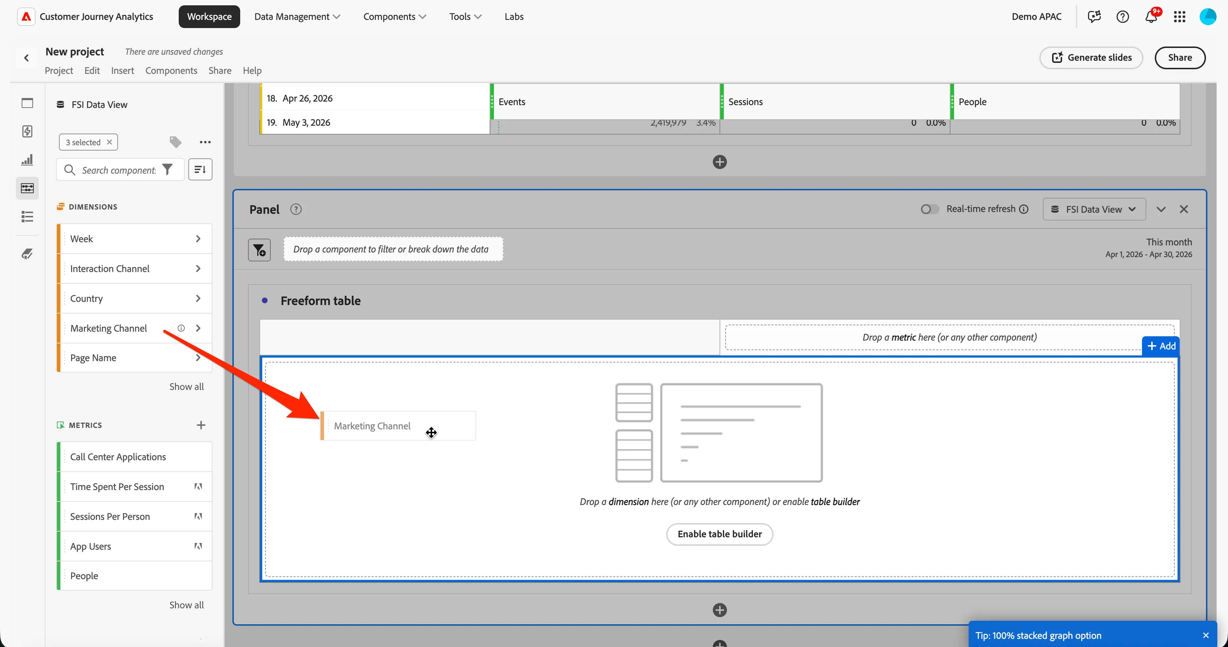Click Generate slides button
The height and width of the screenshot is (647, 1228).
(1091, 58)
